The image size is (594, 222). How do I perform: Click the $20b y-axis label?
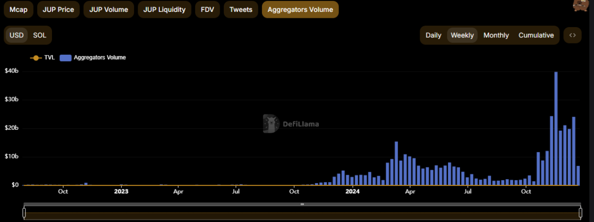[12, 128]
